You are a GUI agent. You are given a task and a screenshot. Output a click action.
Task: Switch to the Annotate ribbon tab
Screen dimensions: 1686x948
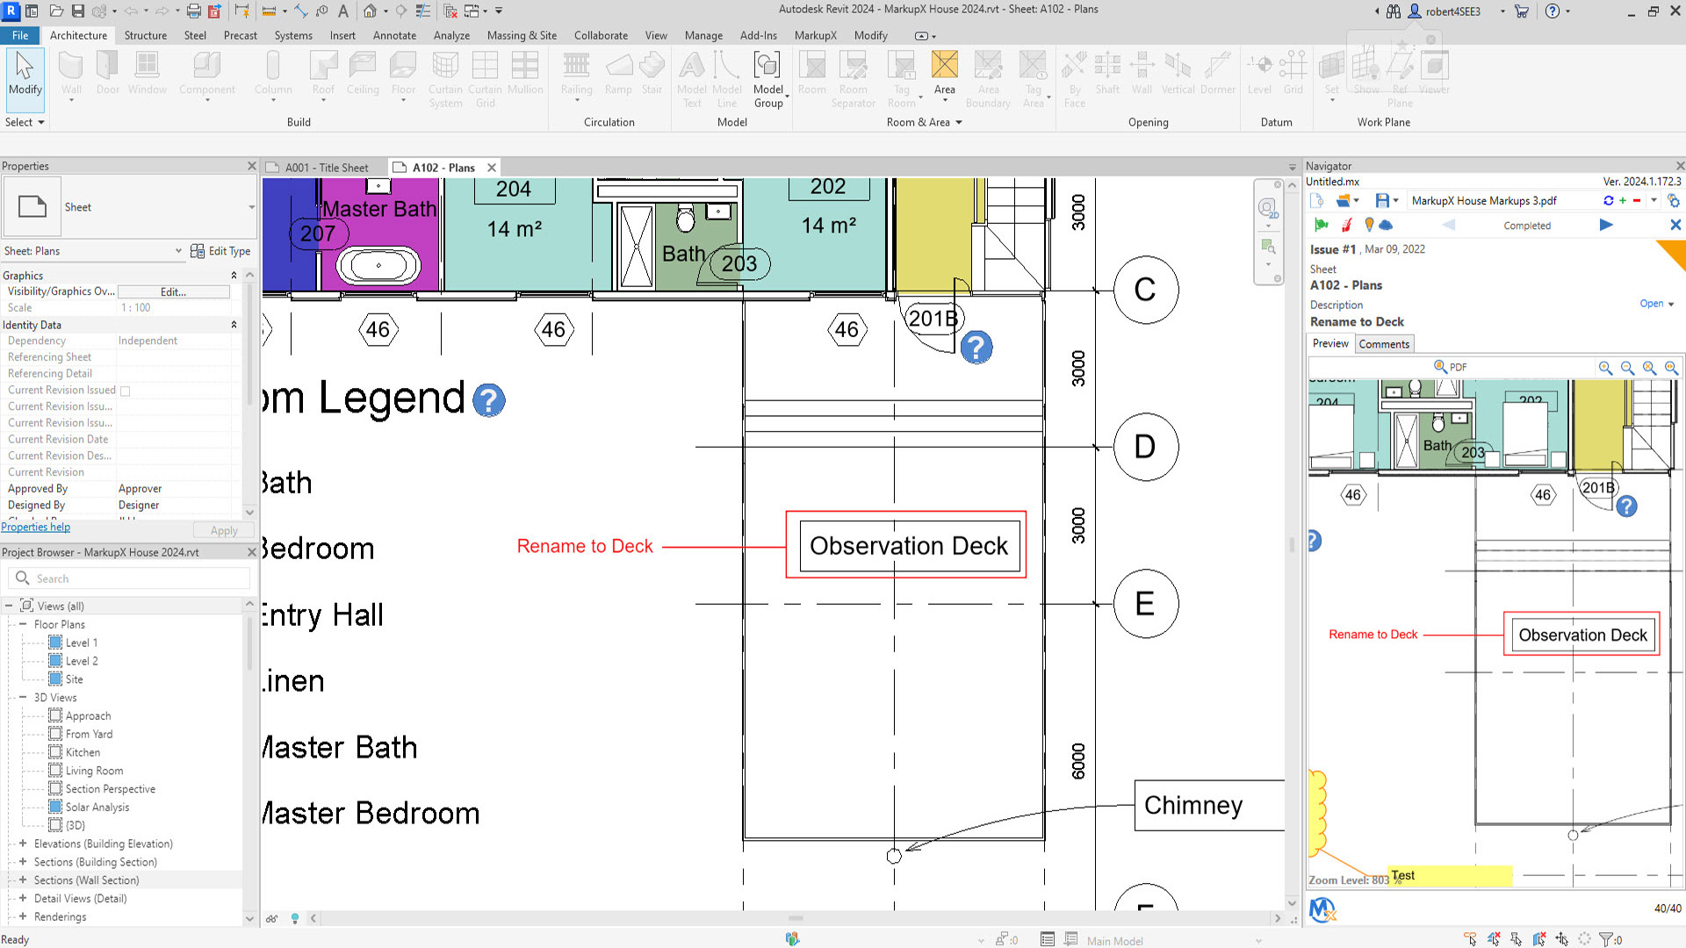coord(394,35)
